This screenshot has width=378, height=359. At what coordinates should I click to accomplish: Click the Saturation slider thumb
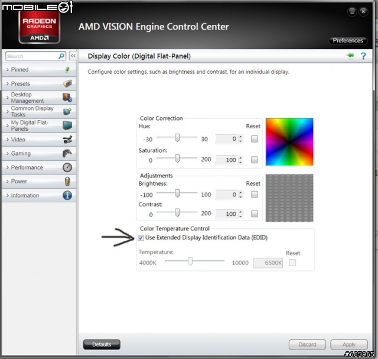pos(177,159)
